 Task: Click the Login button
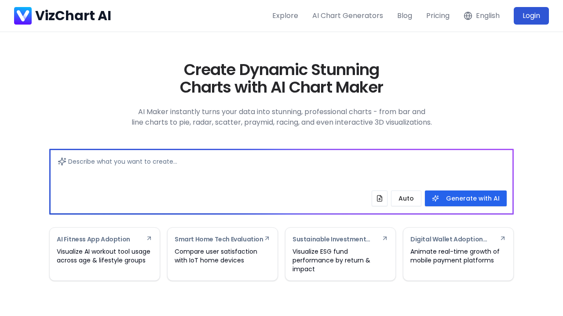point(531,15)
